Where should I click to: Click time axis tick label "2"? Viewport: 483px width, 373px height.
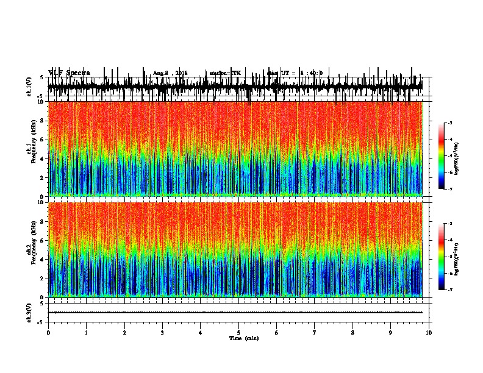[x=124, y=333]
